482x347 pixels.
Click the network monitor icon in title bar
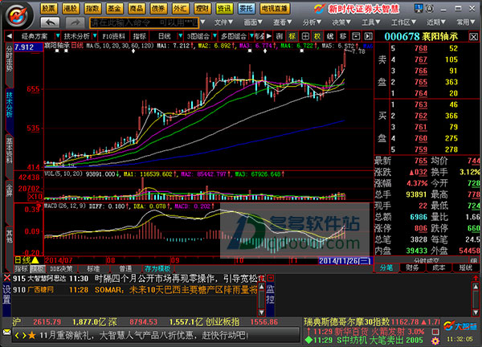[x=419, y=8]
